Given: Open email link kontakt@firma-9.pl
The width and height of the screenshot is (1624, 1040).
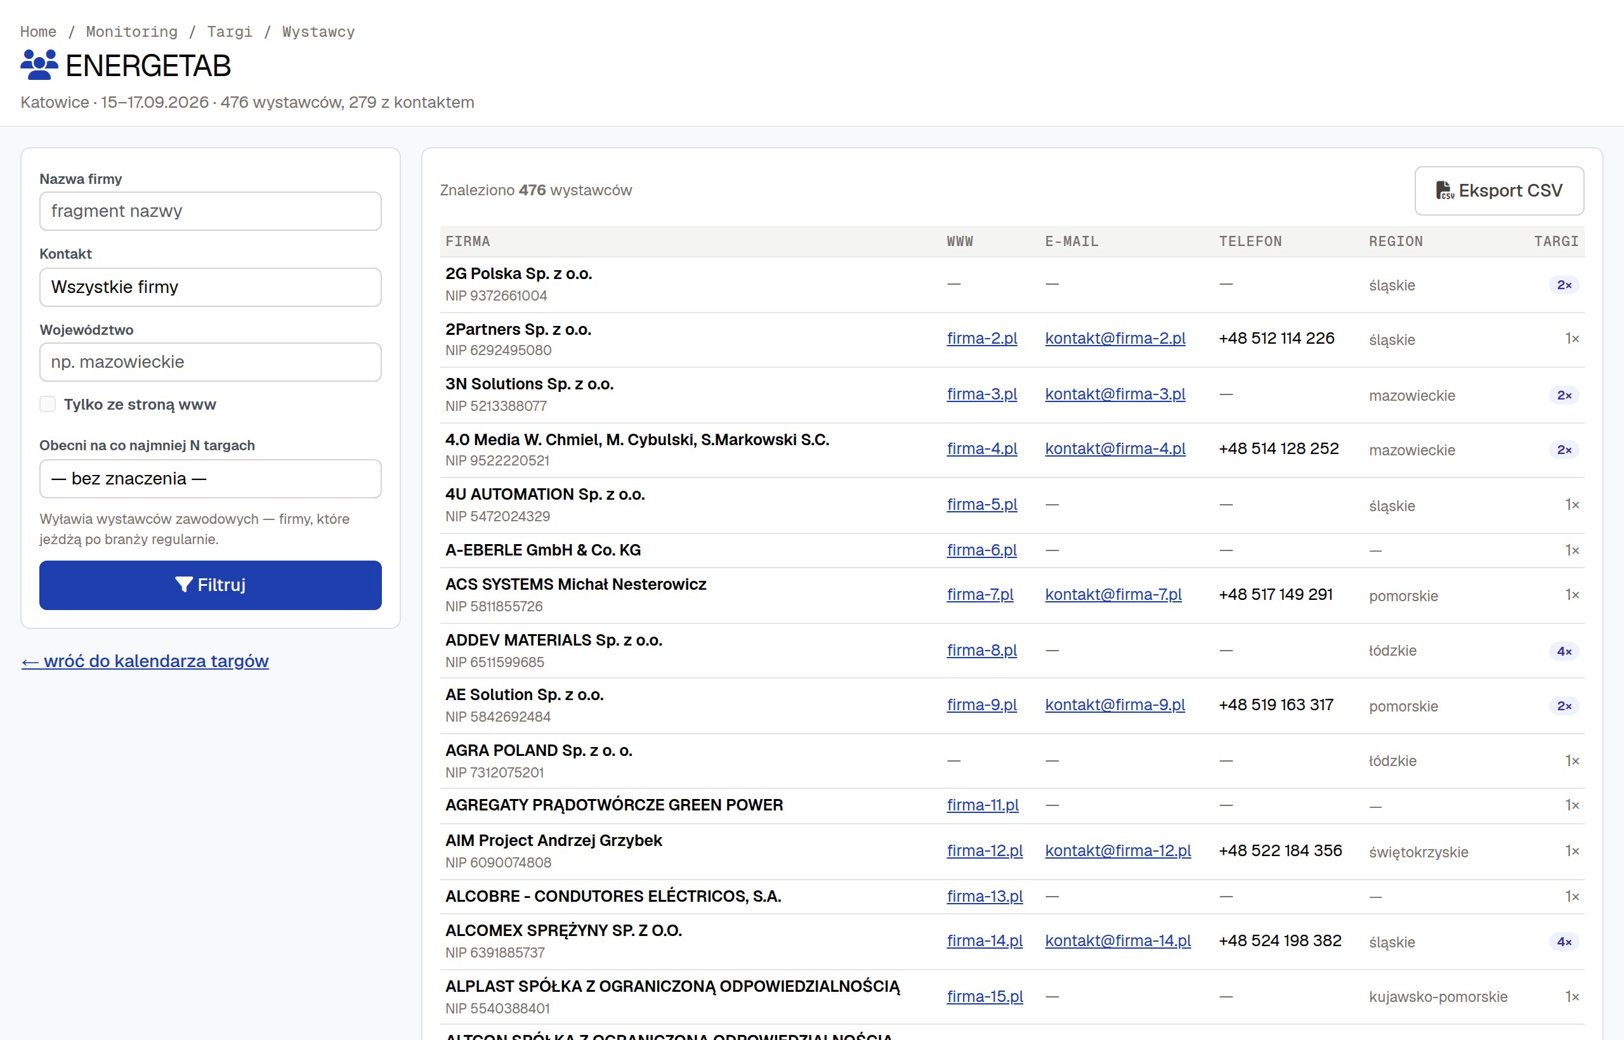Looking at the screenshot, I should click(x=1115, y=705).
